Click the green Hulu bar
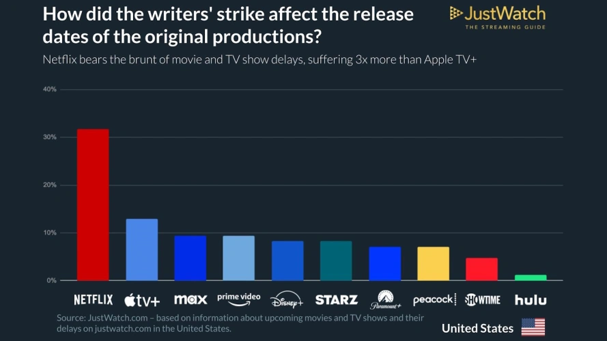This screenshot has width=607, height=341. (531, 277)
